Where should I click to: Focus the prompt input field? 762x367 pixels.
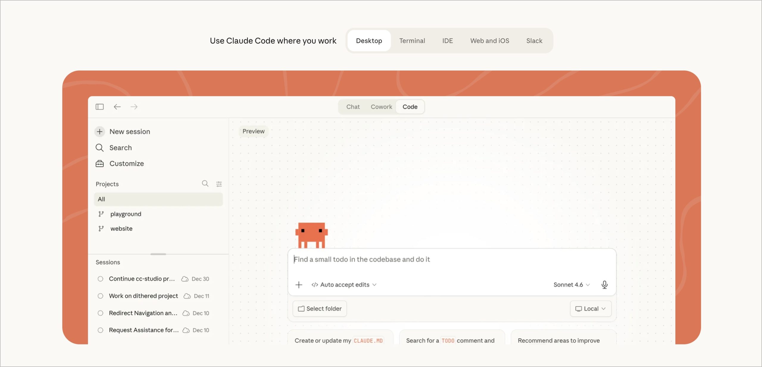452,260
